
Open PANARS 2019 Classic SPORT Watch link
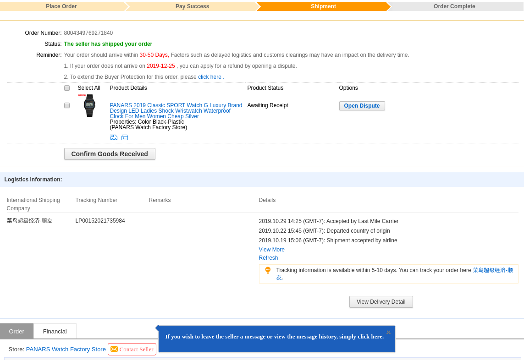click(176, 110)
